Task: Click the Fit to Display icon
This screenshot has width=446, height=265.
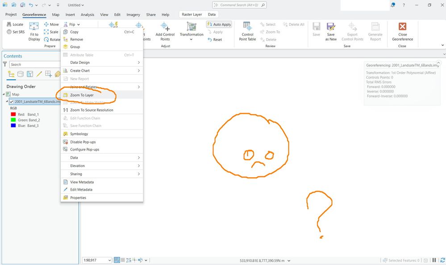Action: click(x=34, y=26)
